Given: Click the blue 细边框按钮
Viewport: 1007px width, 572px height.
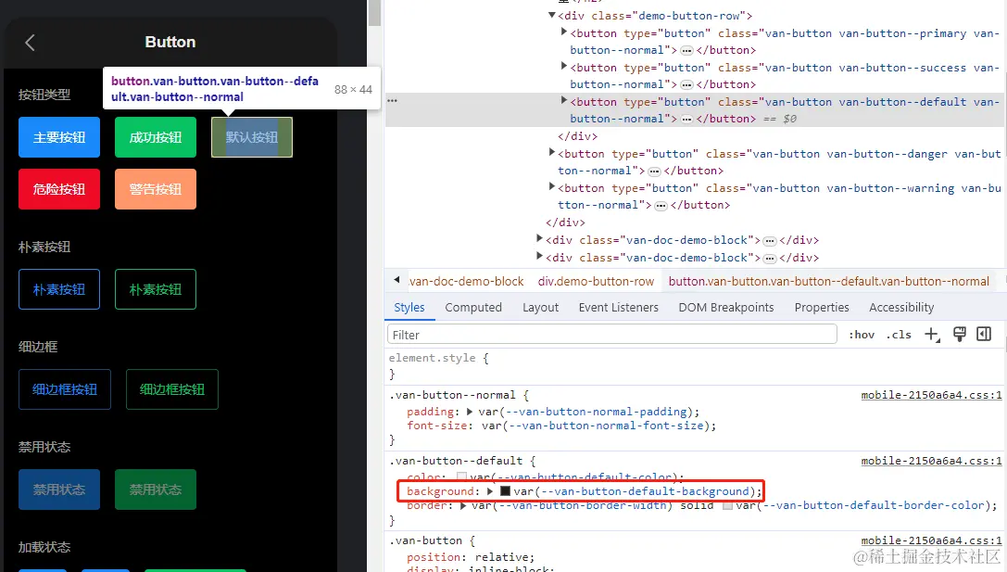Looking at the screenshot, I should click(65, 389).
